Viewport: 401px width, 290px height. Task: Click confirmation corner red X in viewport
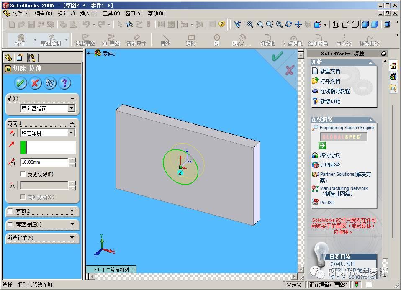[290, 70]
